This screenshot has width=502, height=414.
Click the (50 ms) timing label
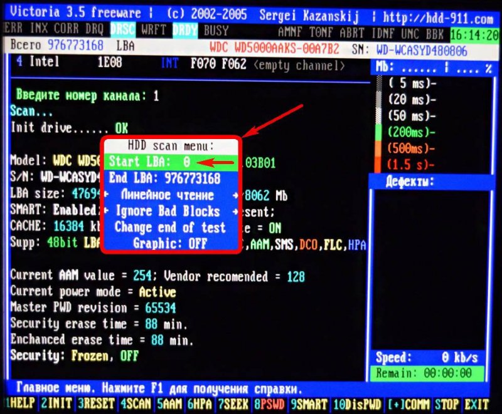coord(412,115)
